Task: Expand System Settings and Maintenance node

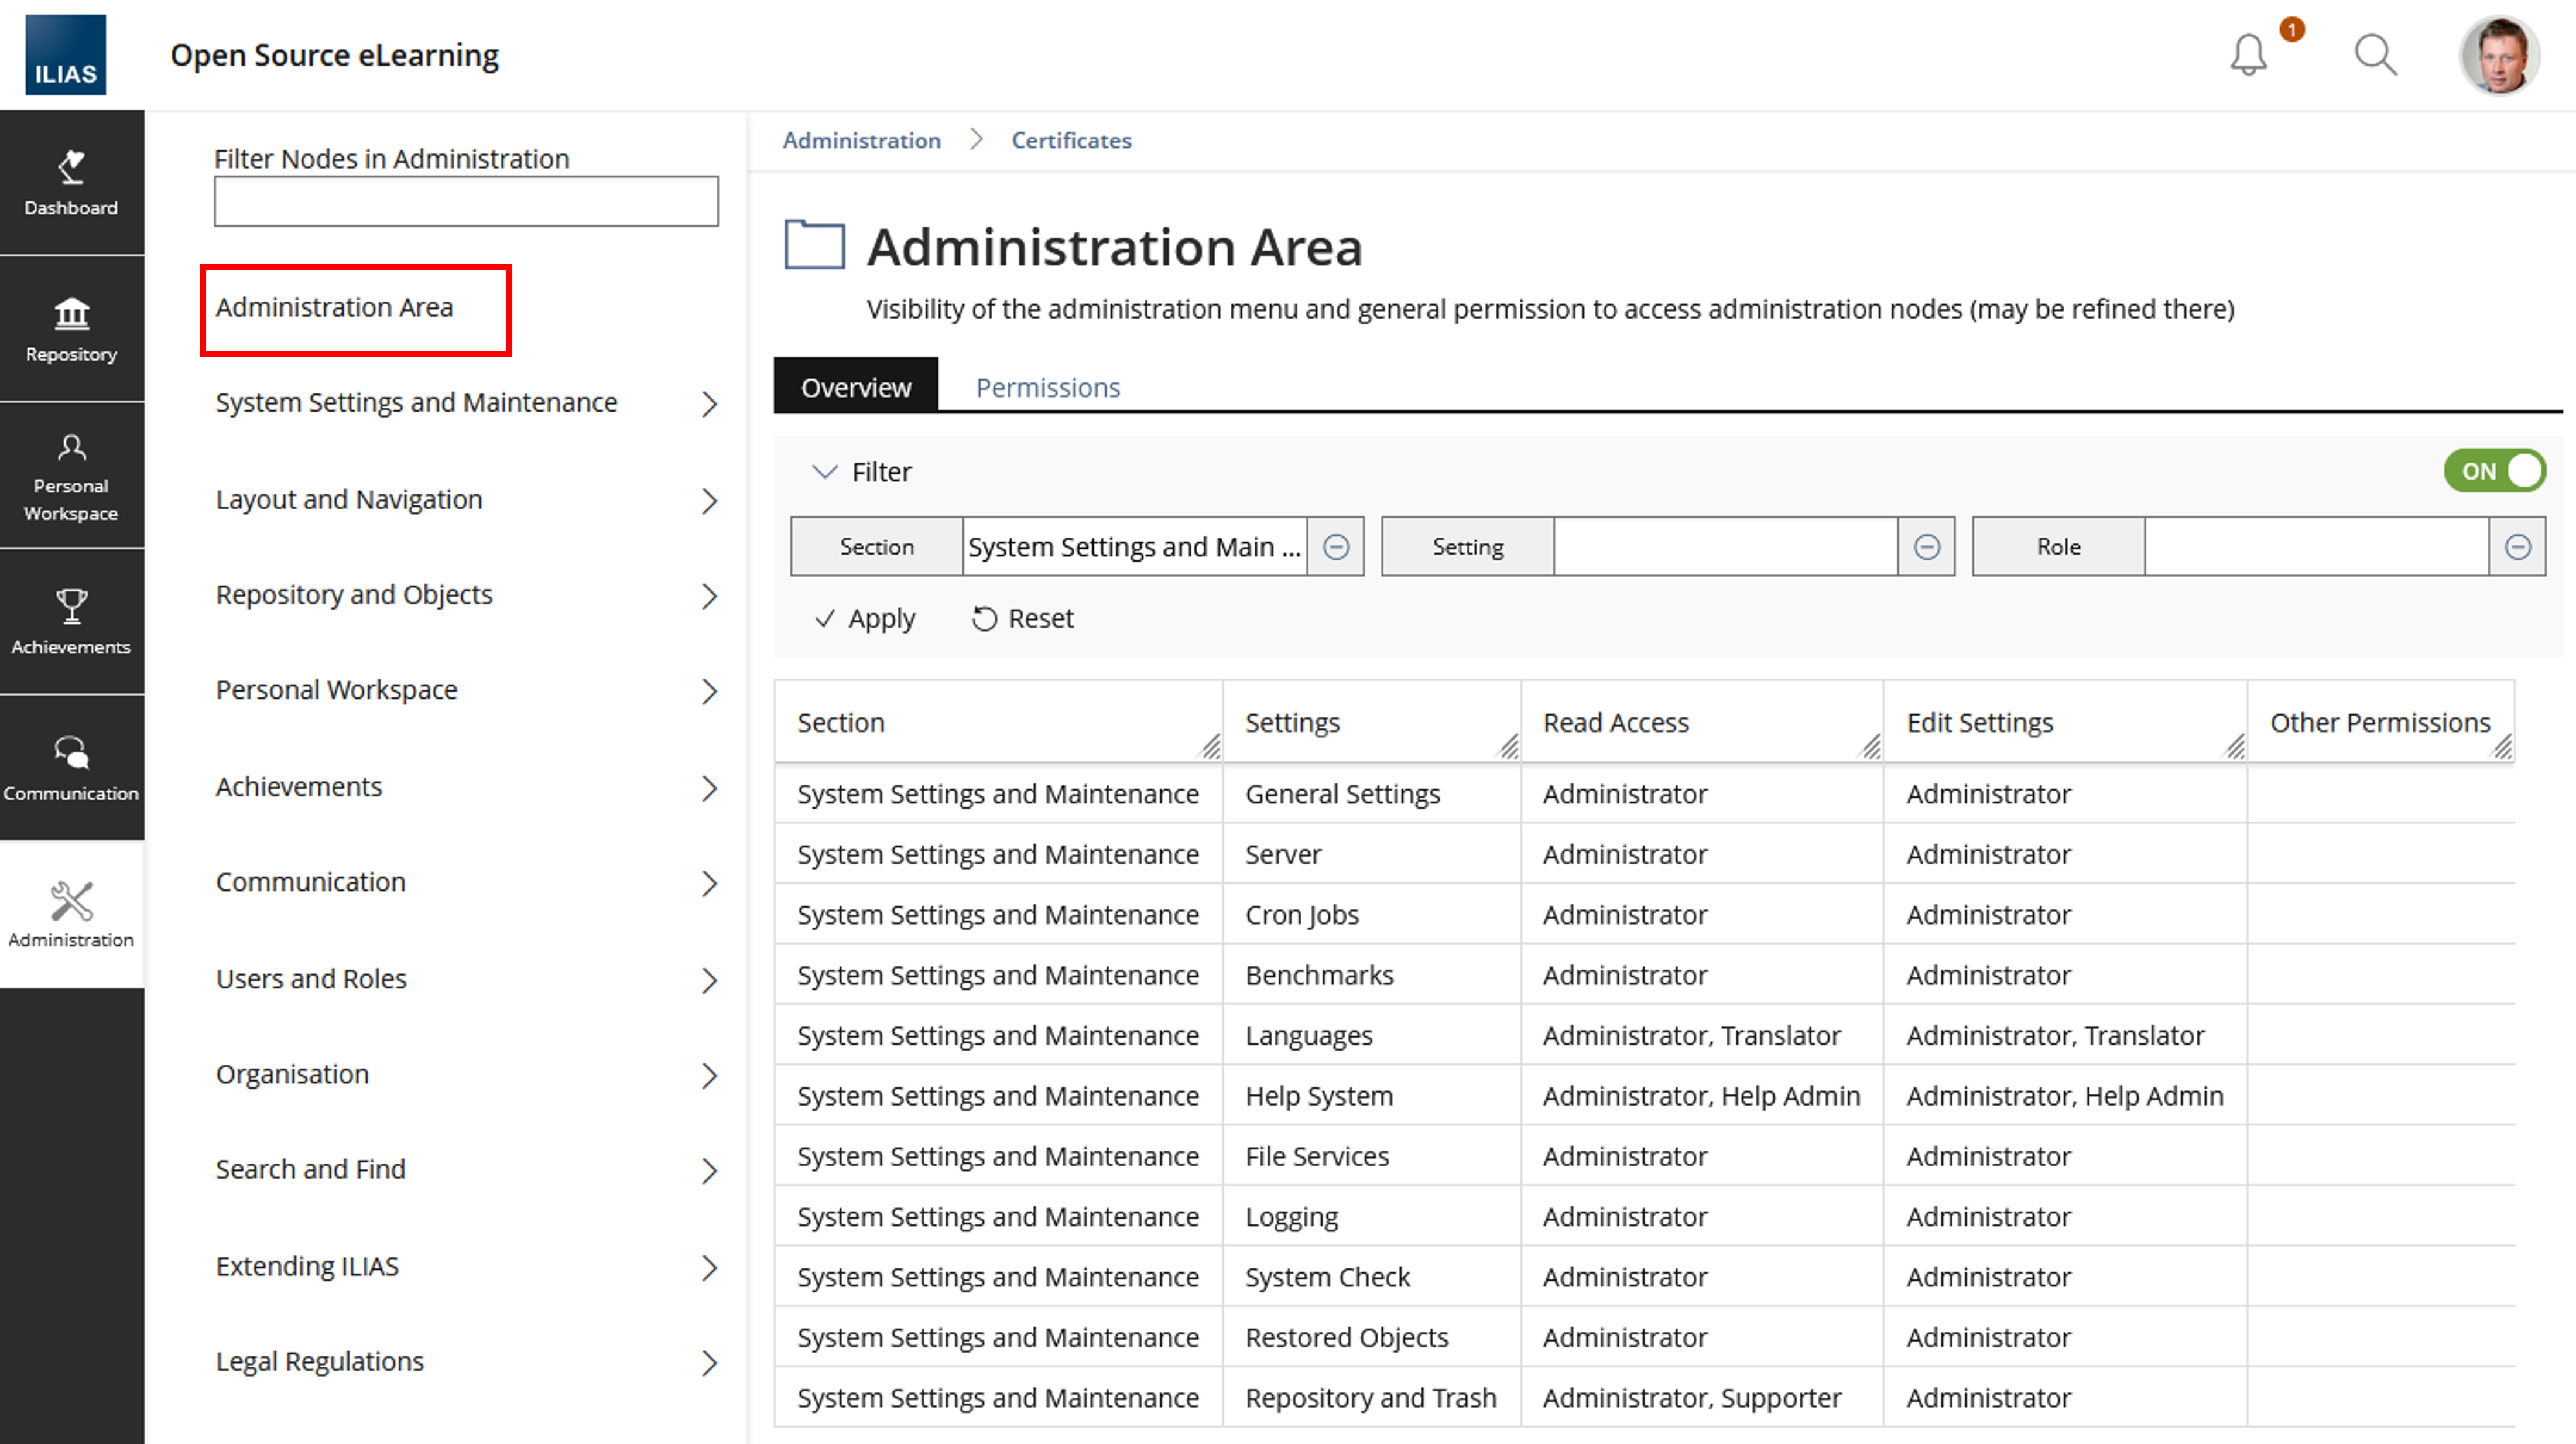Action: point(709,404)
